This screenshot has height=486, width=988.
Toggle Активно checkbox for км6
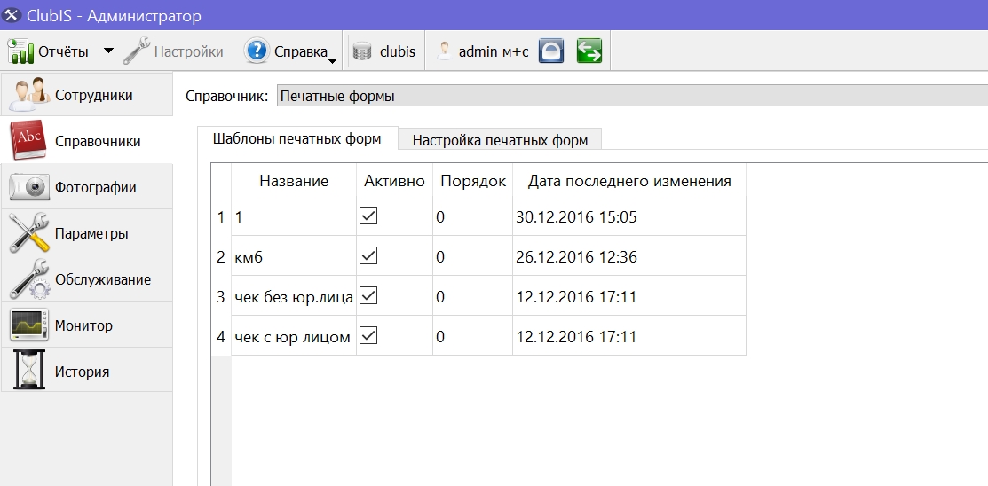pos(368,256)
